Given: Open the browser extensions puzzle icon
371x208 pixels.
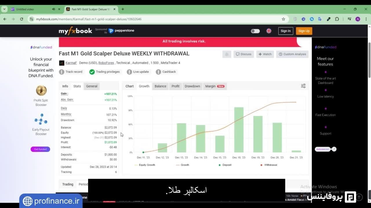Looking at the screenshot, I should click(x=337, y=19).
